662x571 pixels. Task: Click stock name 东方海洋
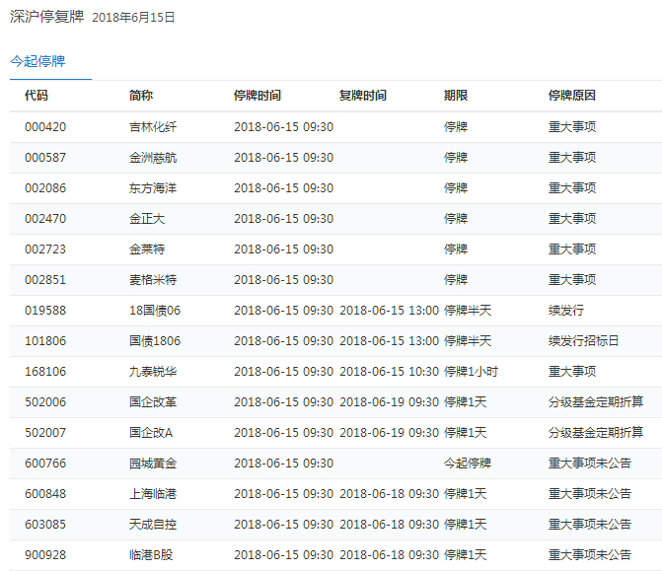pos(153,188)
